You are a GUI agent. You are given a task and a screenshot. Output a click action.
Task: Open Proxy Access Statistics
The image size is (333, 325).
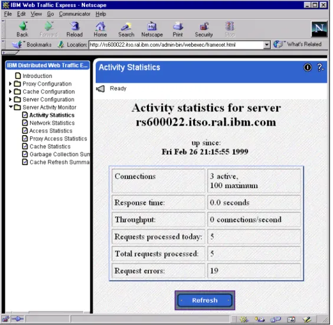58,139
